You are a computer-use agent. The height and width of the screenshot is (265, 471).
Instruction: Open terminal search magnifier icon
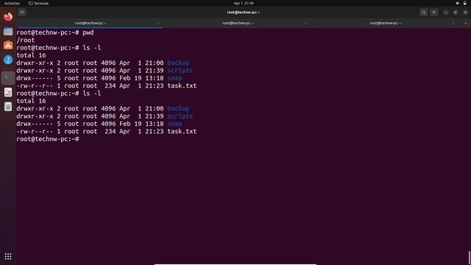pyautogui.click(x=424, y=13)
